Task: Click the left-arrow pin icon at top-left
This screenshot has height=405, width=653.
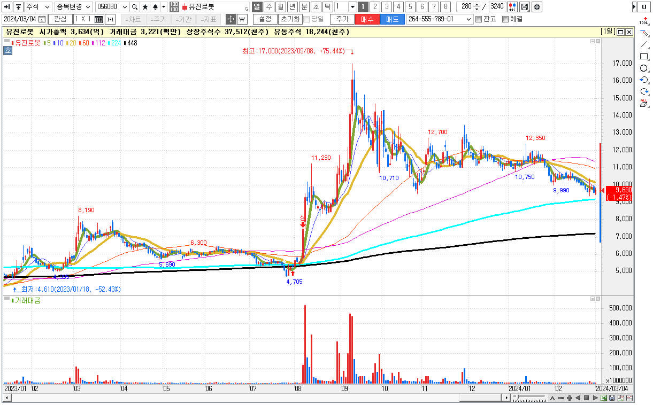Action: point(7,7)
